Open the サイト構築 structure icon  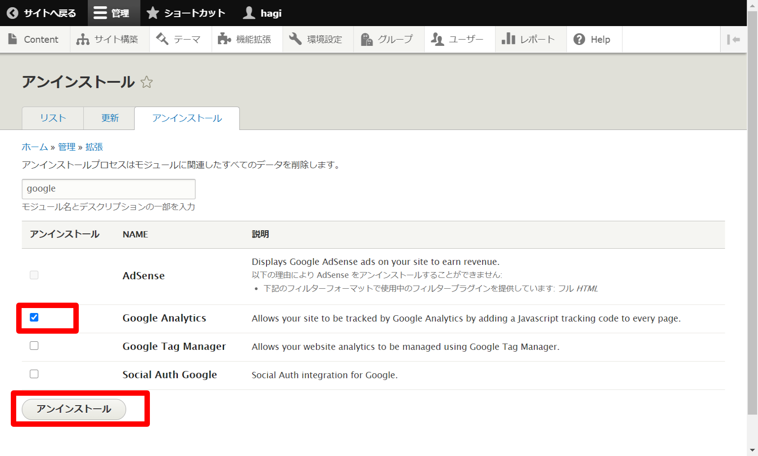(83, 39)
